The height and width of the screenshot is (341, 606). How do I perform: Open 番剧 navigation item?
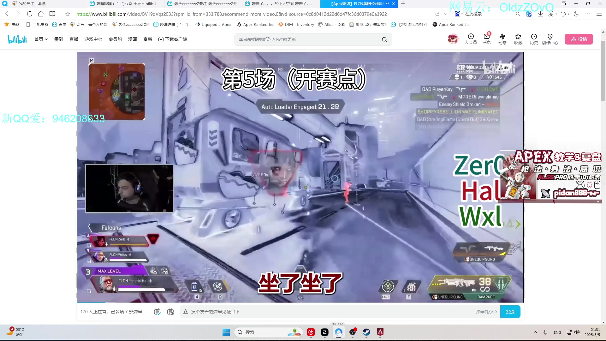click(58, 39)
